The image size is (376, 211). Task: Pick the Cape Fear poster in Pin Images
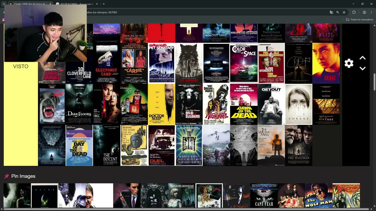[x=264, y=195]
